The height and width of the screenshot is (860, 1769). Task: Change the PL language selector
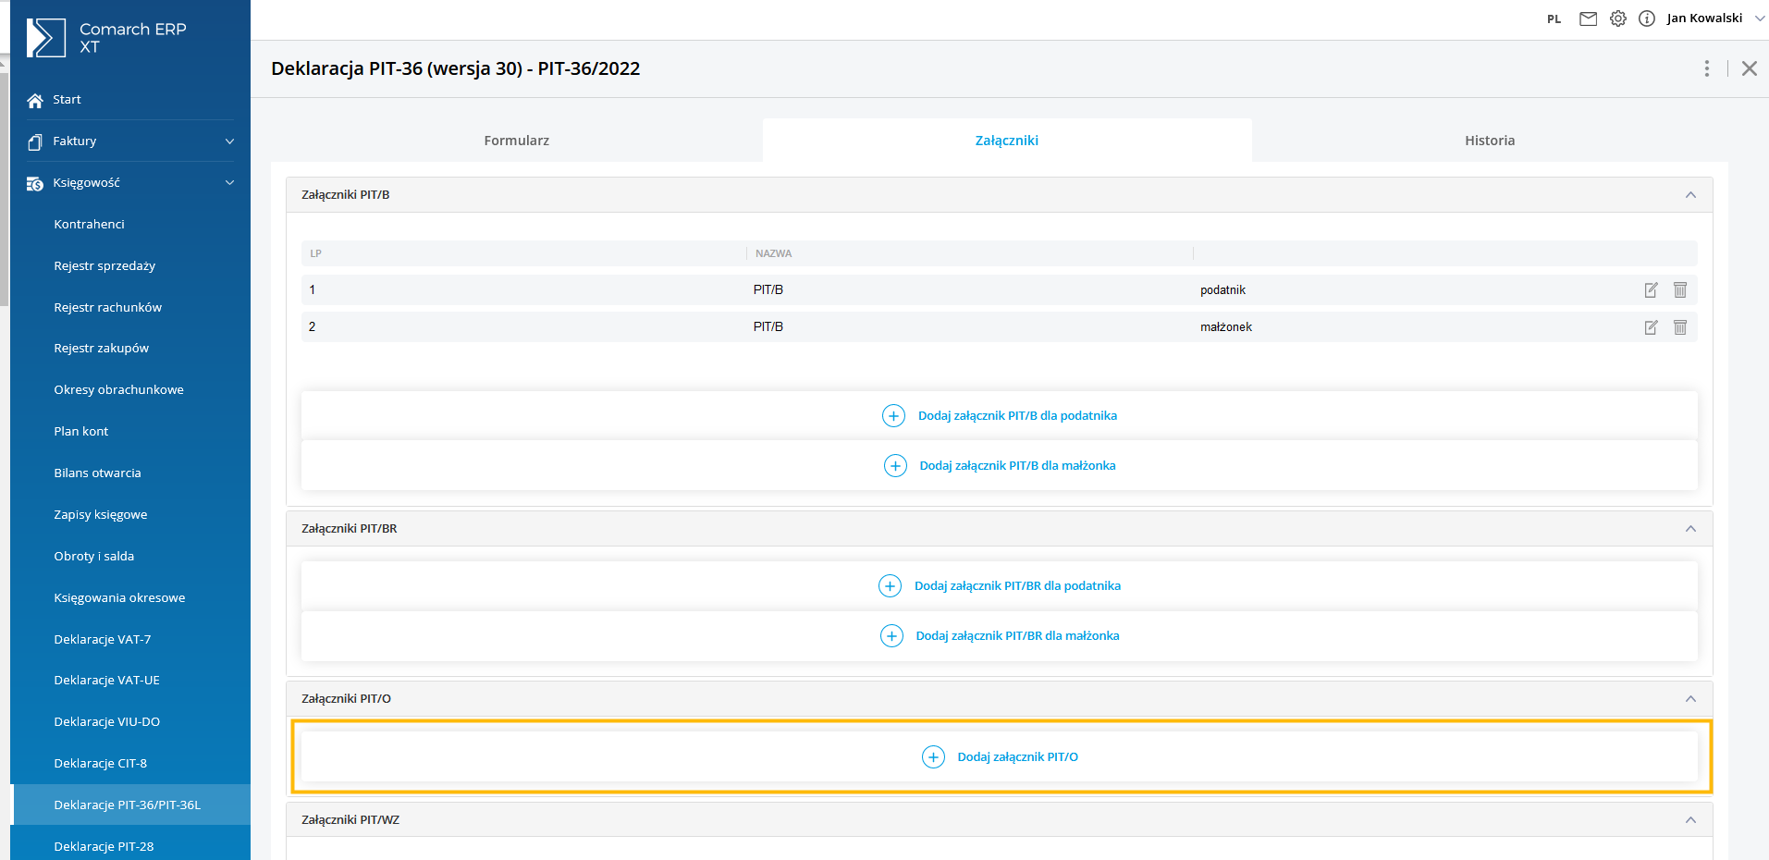click(x=1554, y=19)
